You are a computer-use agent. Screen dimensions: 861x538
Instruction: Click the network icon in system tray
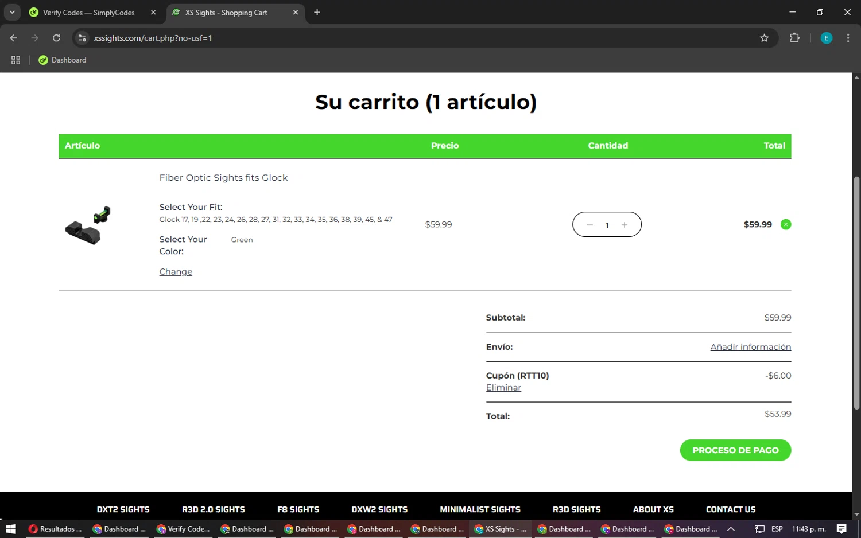759,529
